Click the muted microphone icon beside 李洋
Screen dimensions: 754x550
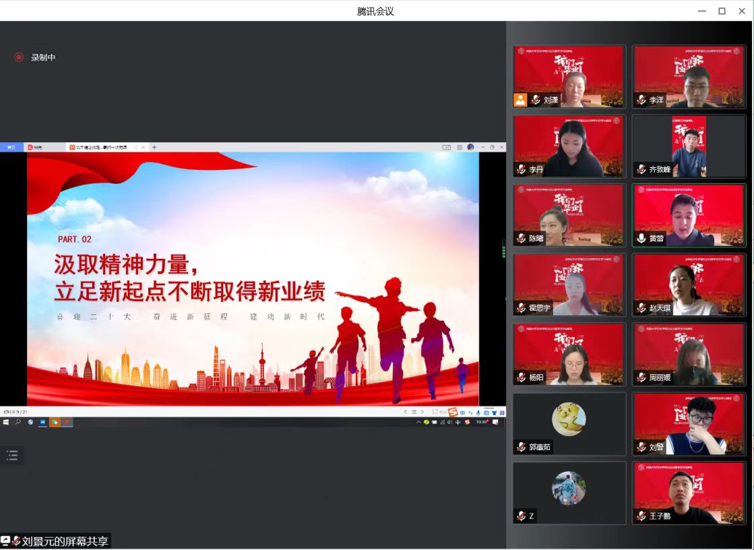pyautogui.click(x=641, y=100)
